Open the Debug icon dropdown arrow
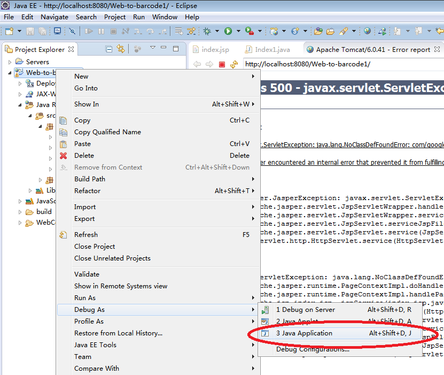 [x=217, y=31]
